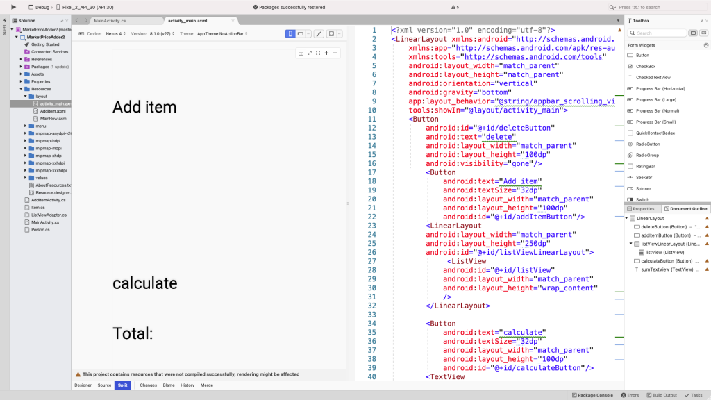Switch canvas to landscape orientation

coord(300,33)
